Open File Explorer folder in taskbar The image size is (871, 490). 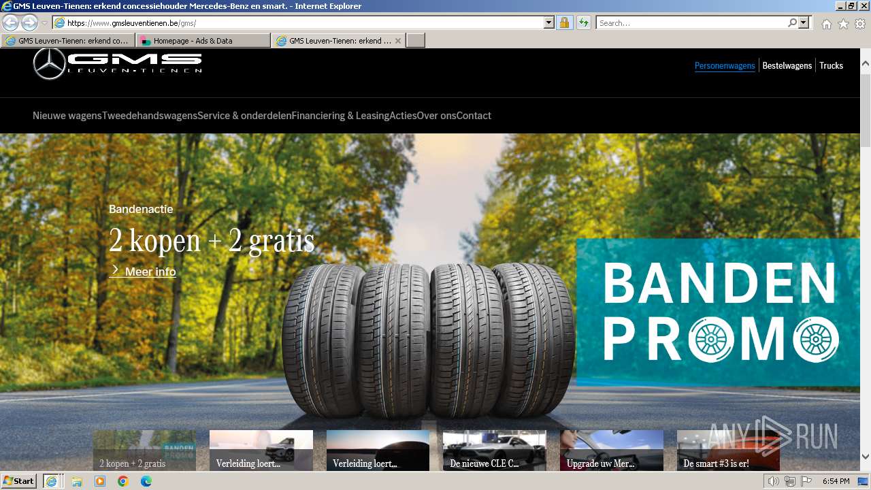77,481
